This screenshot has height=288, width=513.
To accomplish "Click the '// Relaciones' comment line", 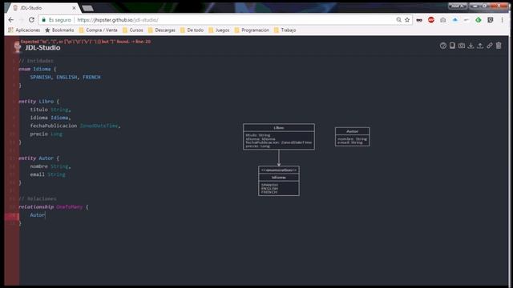I will coord(38,198).
